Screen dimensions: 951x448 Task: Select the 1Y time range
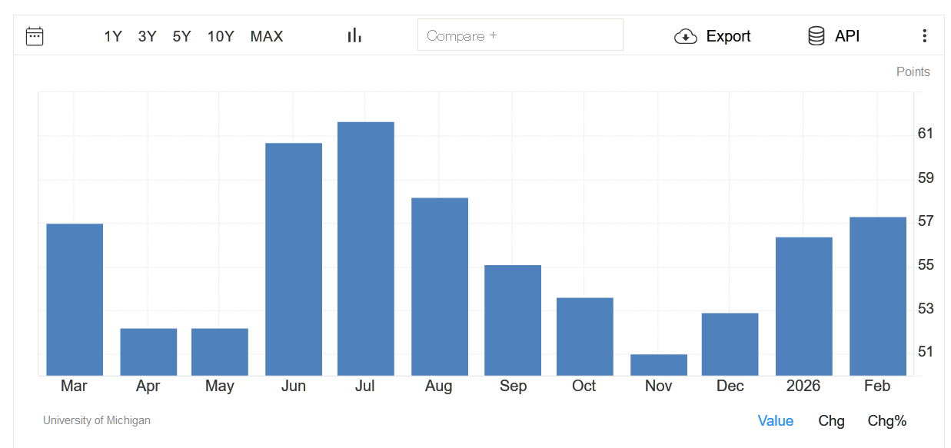113,36
